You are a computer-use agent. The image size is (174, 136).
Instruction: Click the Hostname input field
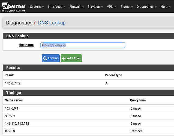83,45
